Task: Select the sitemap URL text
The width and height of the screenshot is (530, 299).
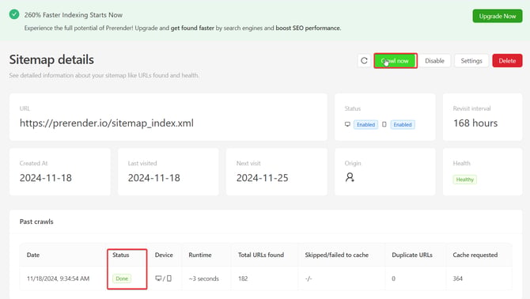Action: coord(107,123)
